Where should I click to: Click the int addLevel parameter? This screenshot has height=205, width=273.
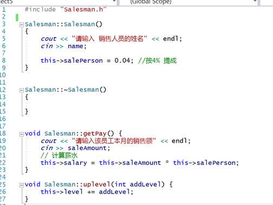coord(138,184)
